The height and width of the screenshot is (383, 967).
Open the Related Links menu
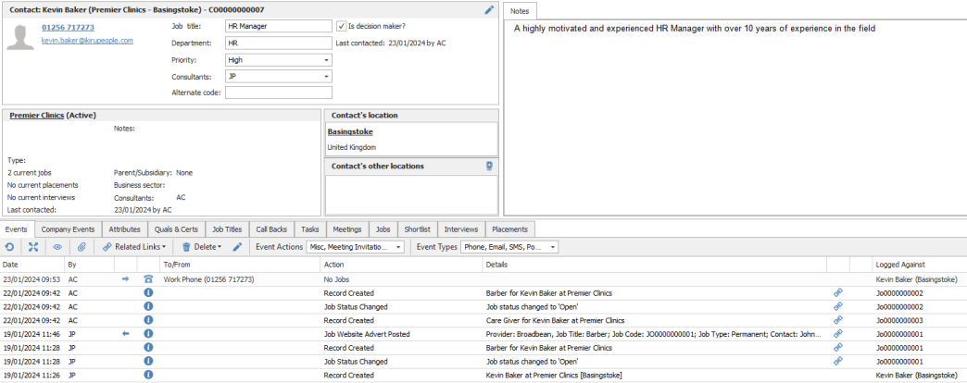point(134,247)
